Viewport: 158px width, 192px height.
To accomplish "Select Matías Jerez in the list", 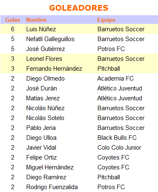I will [x=43, y=98].
